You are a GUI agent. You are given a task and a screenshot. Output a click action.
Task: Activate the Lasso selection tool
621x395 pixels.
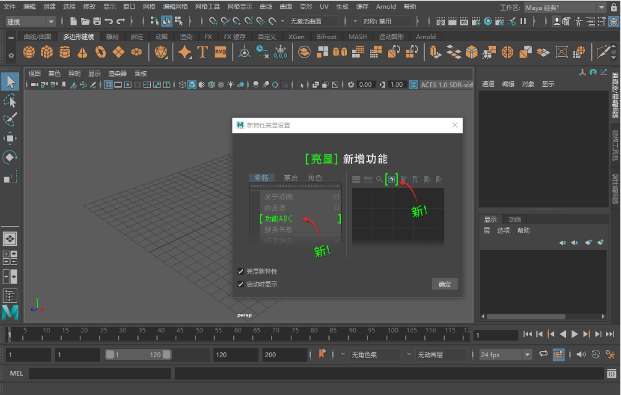tap(10, 101)
